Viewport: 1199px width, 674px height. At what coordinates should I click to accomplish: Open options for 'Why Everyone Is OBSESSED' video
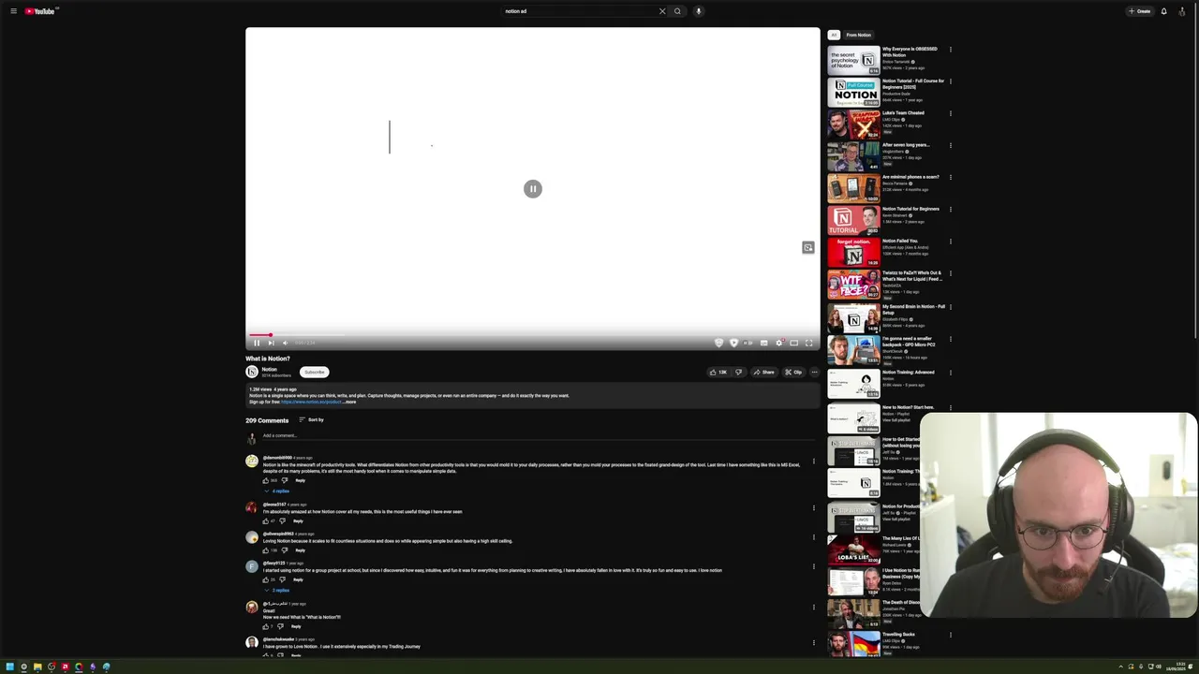point(951,50)
